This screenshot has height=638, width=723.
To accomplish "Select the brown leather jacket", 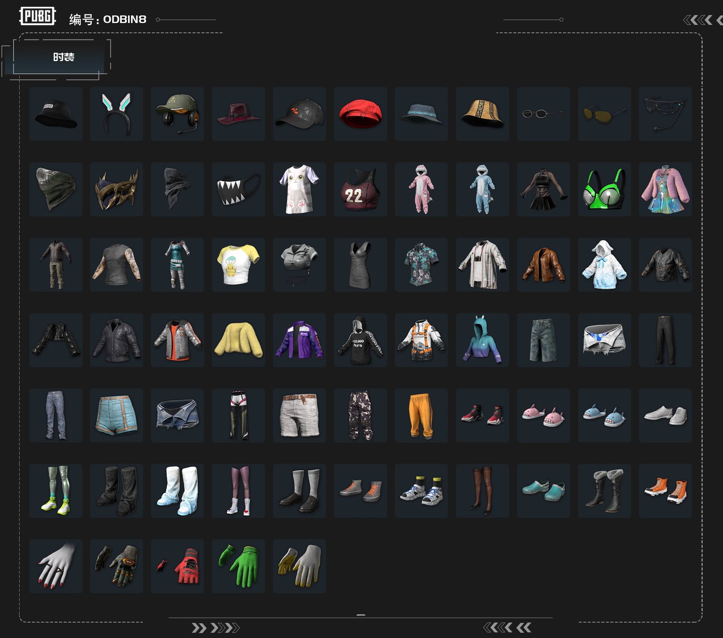I will (543, 265).
